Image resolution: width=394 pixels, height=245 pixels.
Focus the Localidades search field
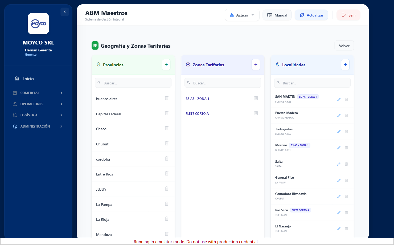(312, 83)
